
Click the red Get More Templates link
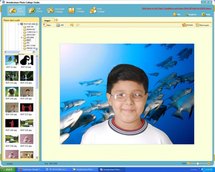coord(177,8)
